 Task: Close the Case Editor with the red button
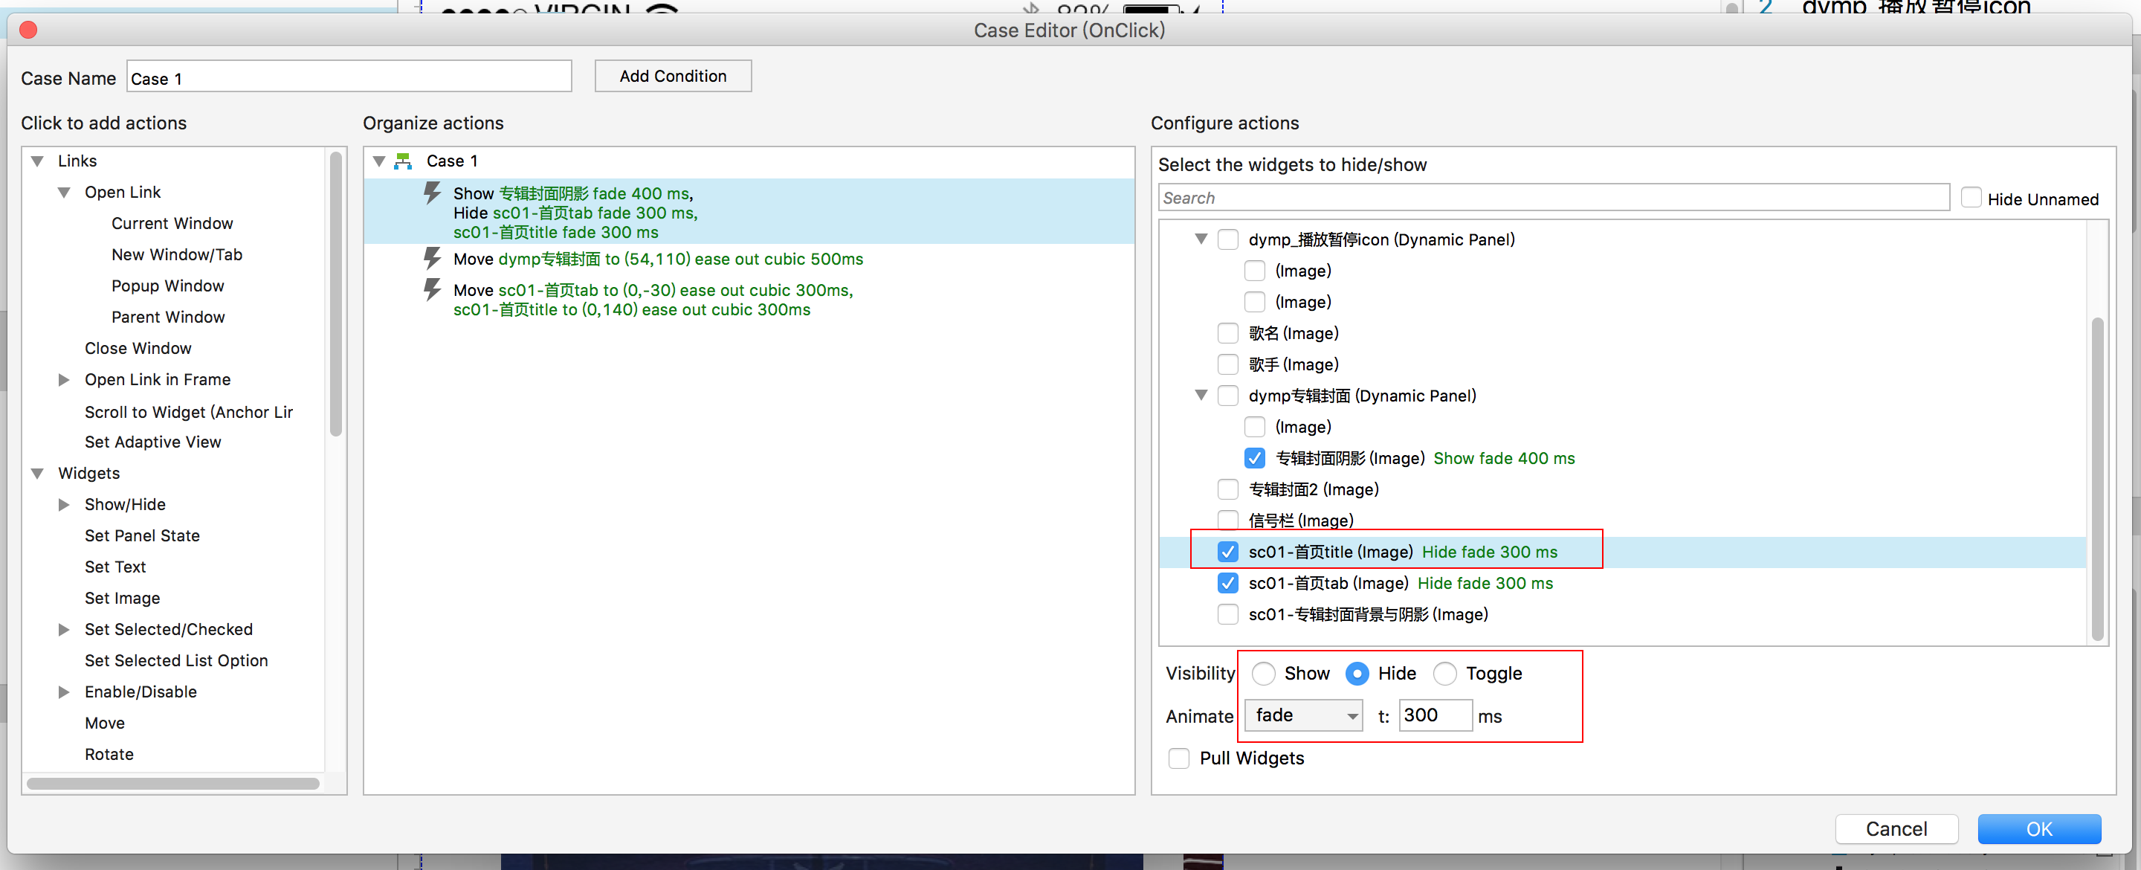[x=28, y=30]
